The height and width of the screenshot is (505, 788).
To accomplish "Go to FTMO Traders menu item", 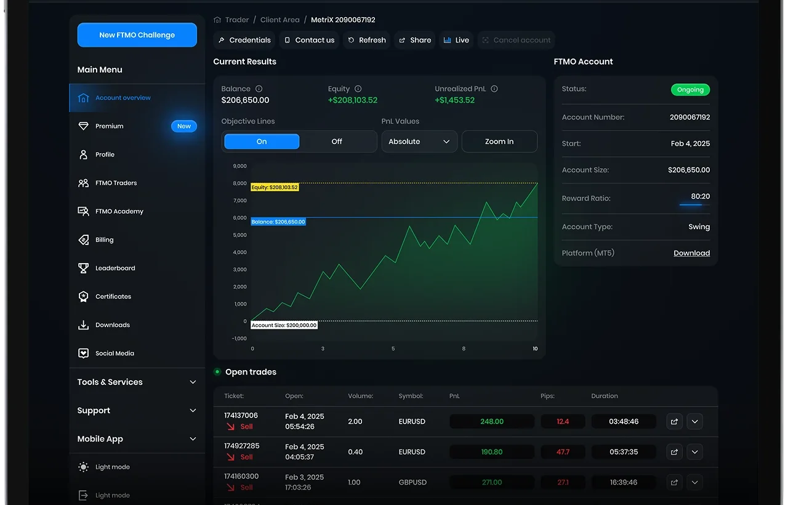I will click(x=116, y=183).
